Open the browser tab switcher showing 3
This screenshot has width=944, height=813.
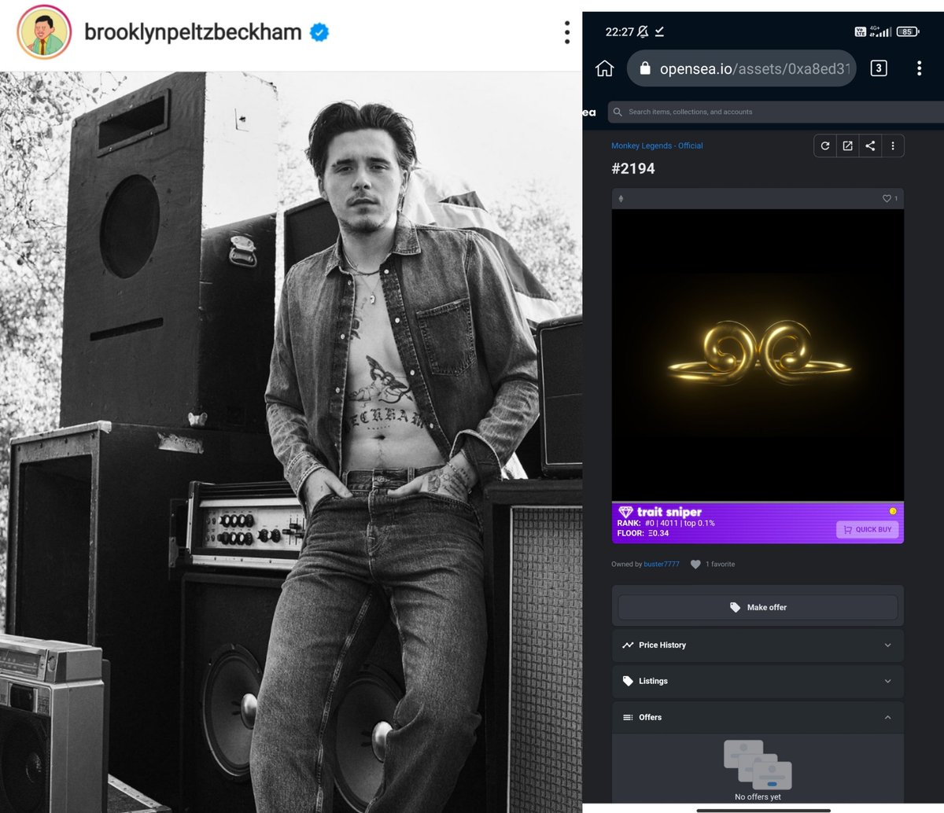pyautogui.click(x=879, y=68)
